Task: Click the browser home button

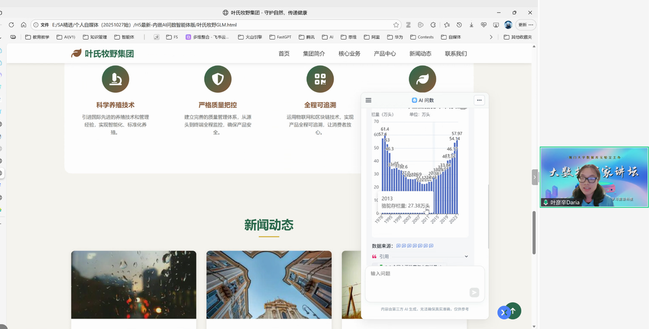Action: click(x=23, y=25)
